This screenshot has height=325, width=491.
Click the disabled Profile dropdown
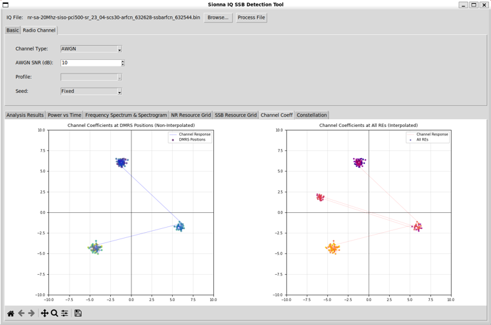tap(91, 77)
